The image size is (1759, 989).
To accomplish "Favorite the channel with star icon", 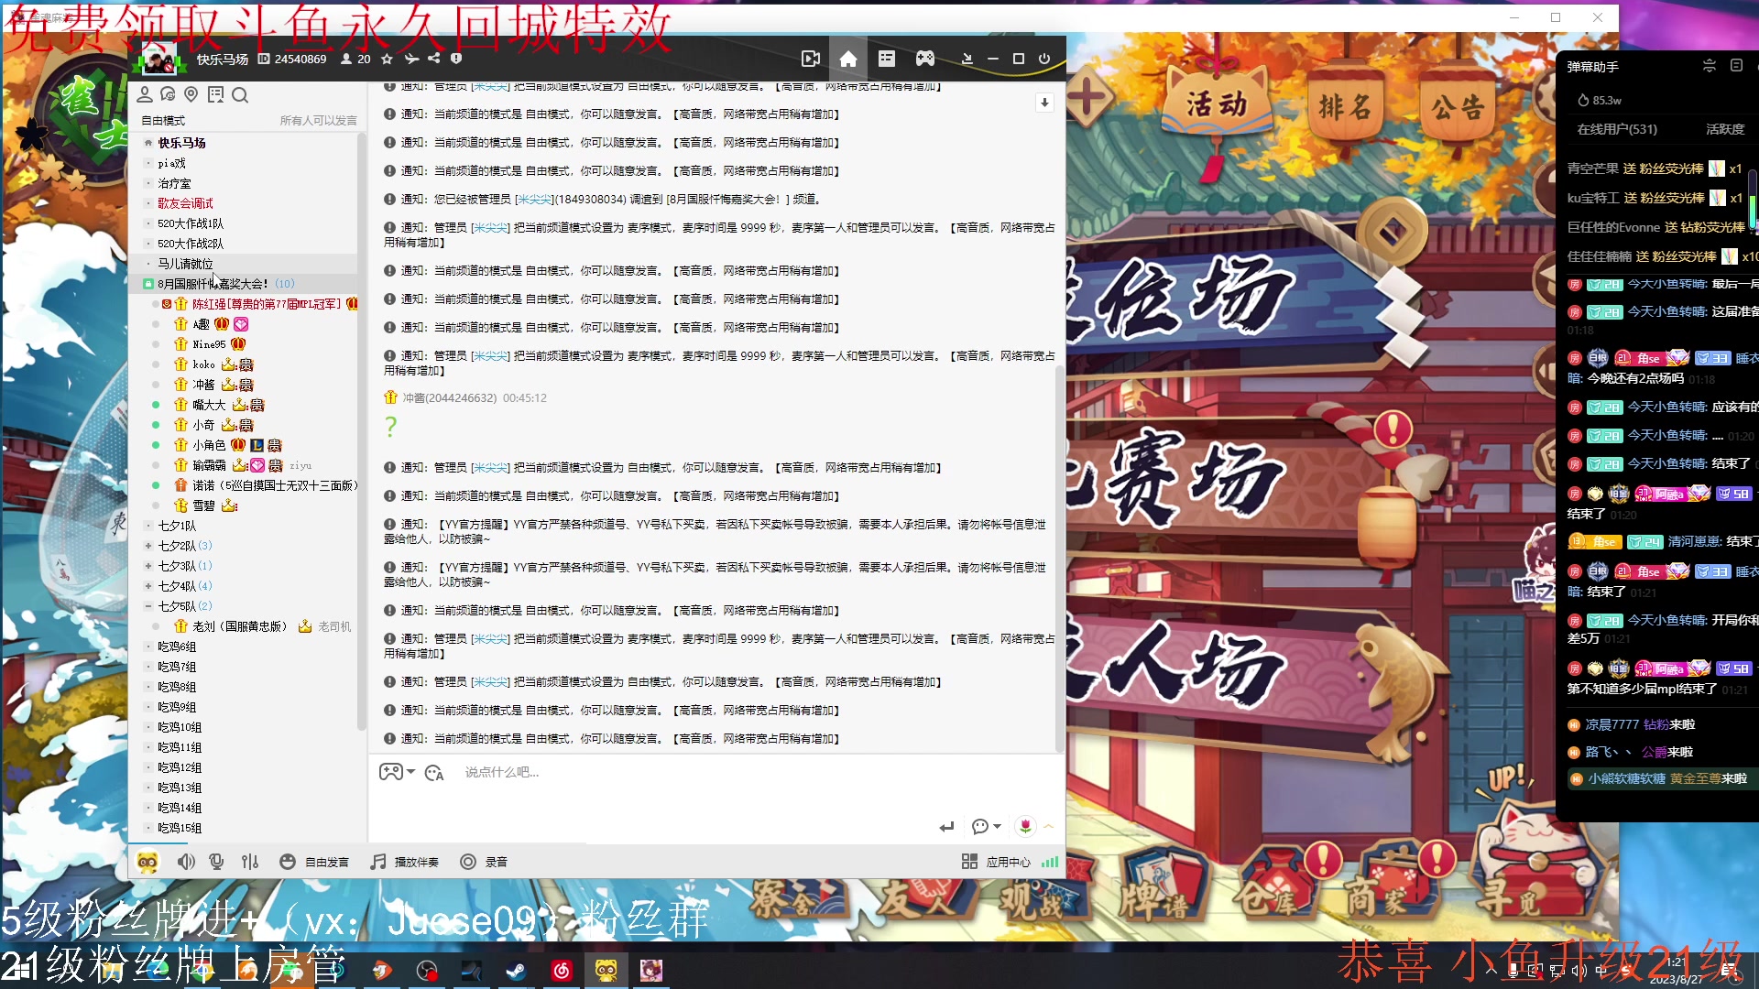I will point(387,59).
